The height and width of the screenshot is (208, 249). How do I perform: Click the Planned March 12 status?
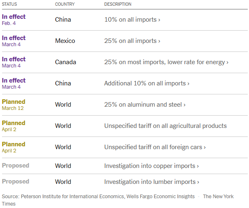[x=14, y=105]
